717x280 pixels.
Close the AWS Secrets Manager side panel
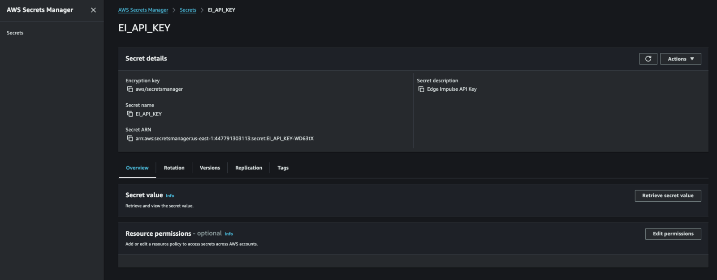click(93, 10)
